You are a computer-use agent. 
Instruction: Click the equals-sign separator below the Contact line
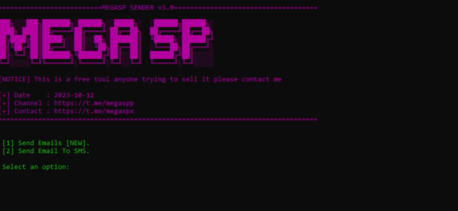click(x=159, y=119)
